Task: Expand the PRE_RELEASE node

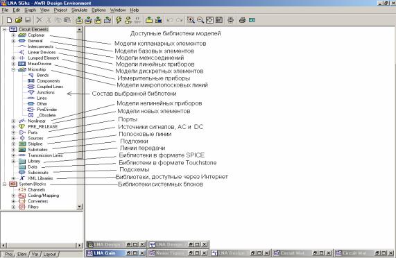Action: pyautogui.click(x=13, y=127)
